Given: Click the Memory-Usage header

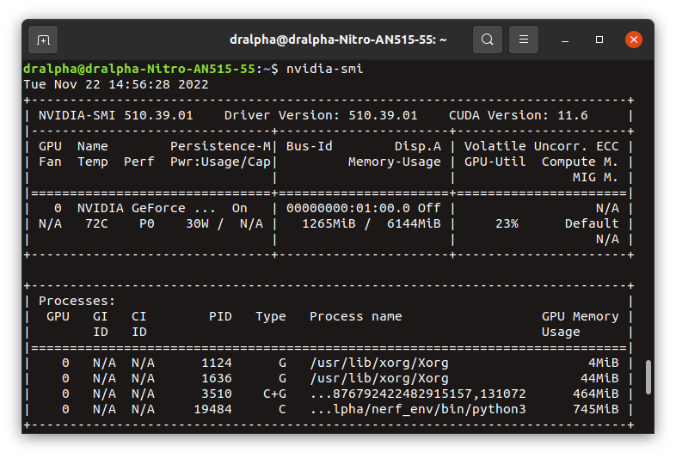Looking at the screenshot, I should pos(395,162).
